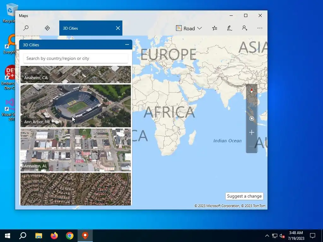The width and height of the screenshot is (323, 242).
Task: Maximize the Maps window
Action: 245,16
